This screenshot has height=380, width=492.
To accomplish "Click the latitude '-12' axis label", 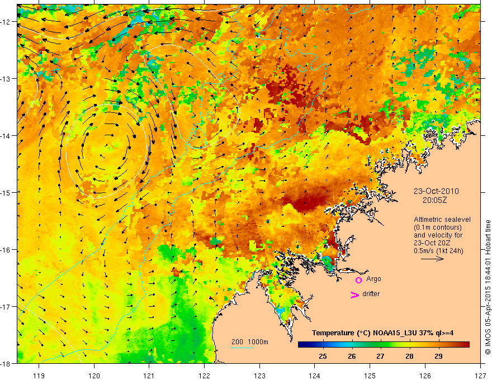I will pyautogui.click(x=6, y=22).
